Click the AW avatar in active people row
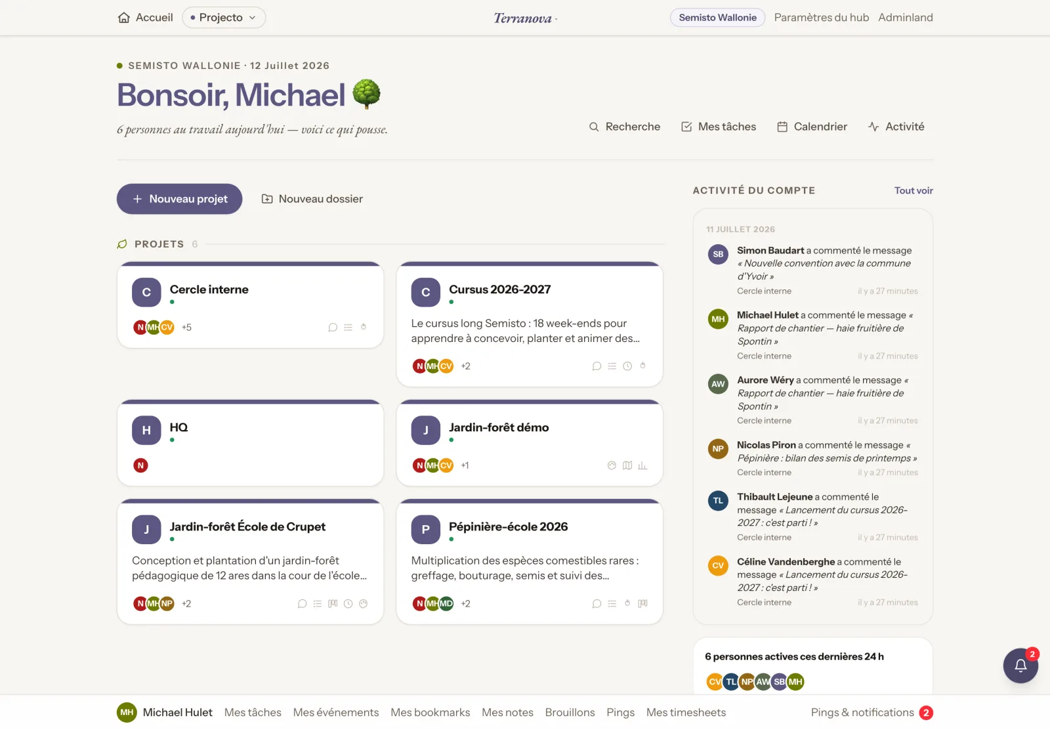 (x=763, y=682)
